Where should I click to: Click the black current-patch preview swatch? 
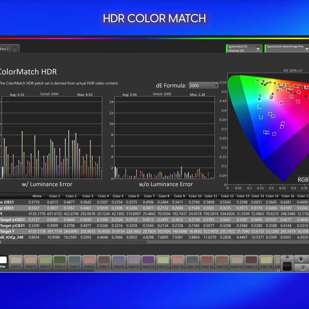tap(287, 266)
